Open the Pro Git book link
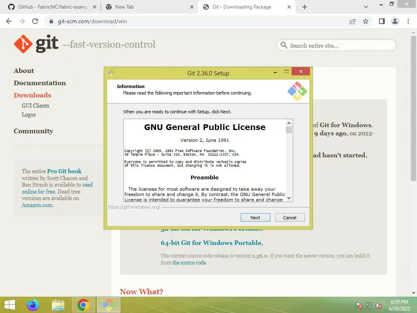The width and height of the screenshot is (417, 313). point(64,171)
